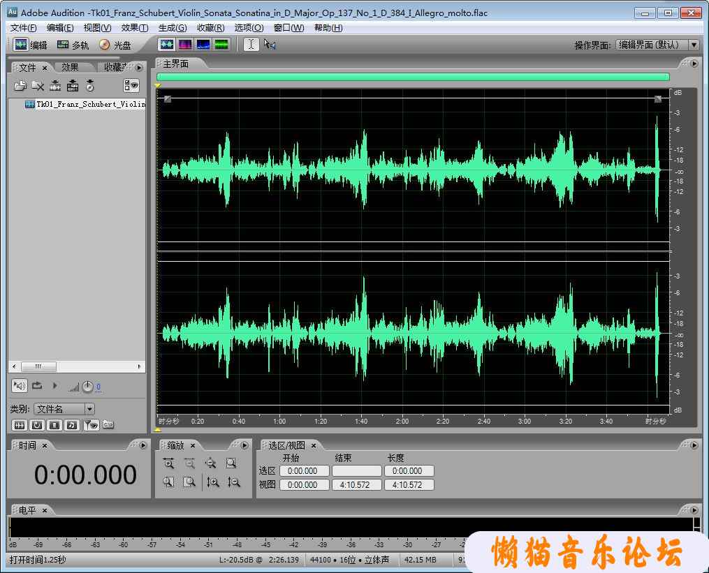This screenshot has height=573, width=709.
Task: Switch to CD (光盘) view
Action: point(115,45)
